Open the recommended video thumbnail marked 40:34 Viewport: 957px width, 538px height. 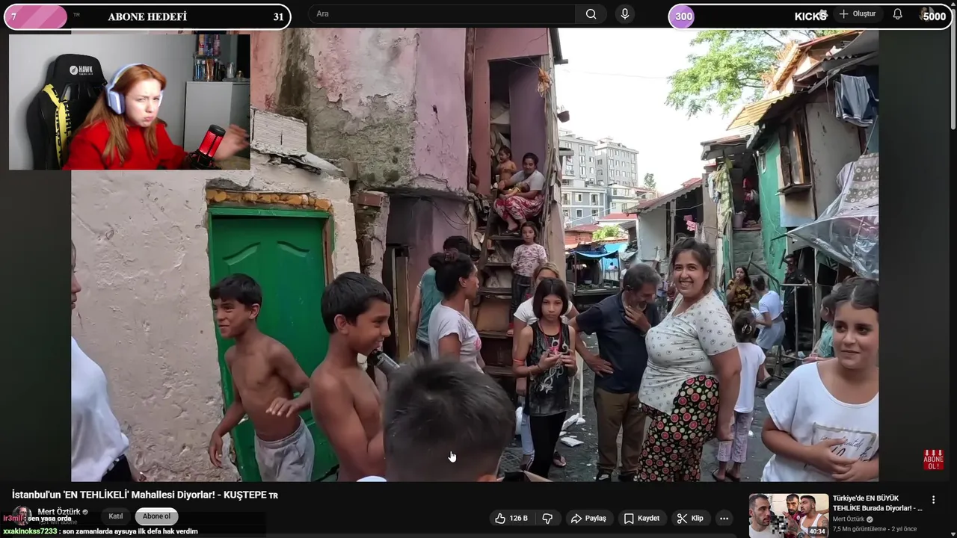click(788, 516)
